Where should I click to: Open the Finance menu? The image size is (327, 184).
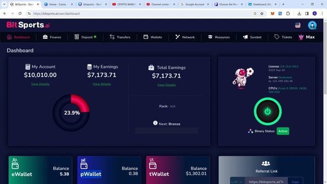52,37
